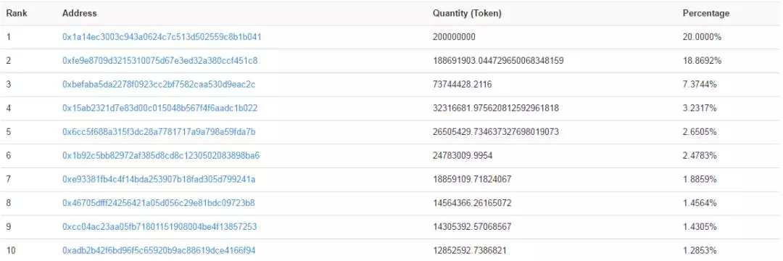The image size is (783, 261).
Task: Open rank 7 address starting 0xe93381fb
Action: [159, 179]
